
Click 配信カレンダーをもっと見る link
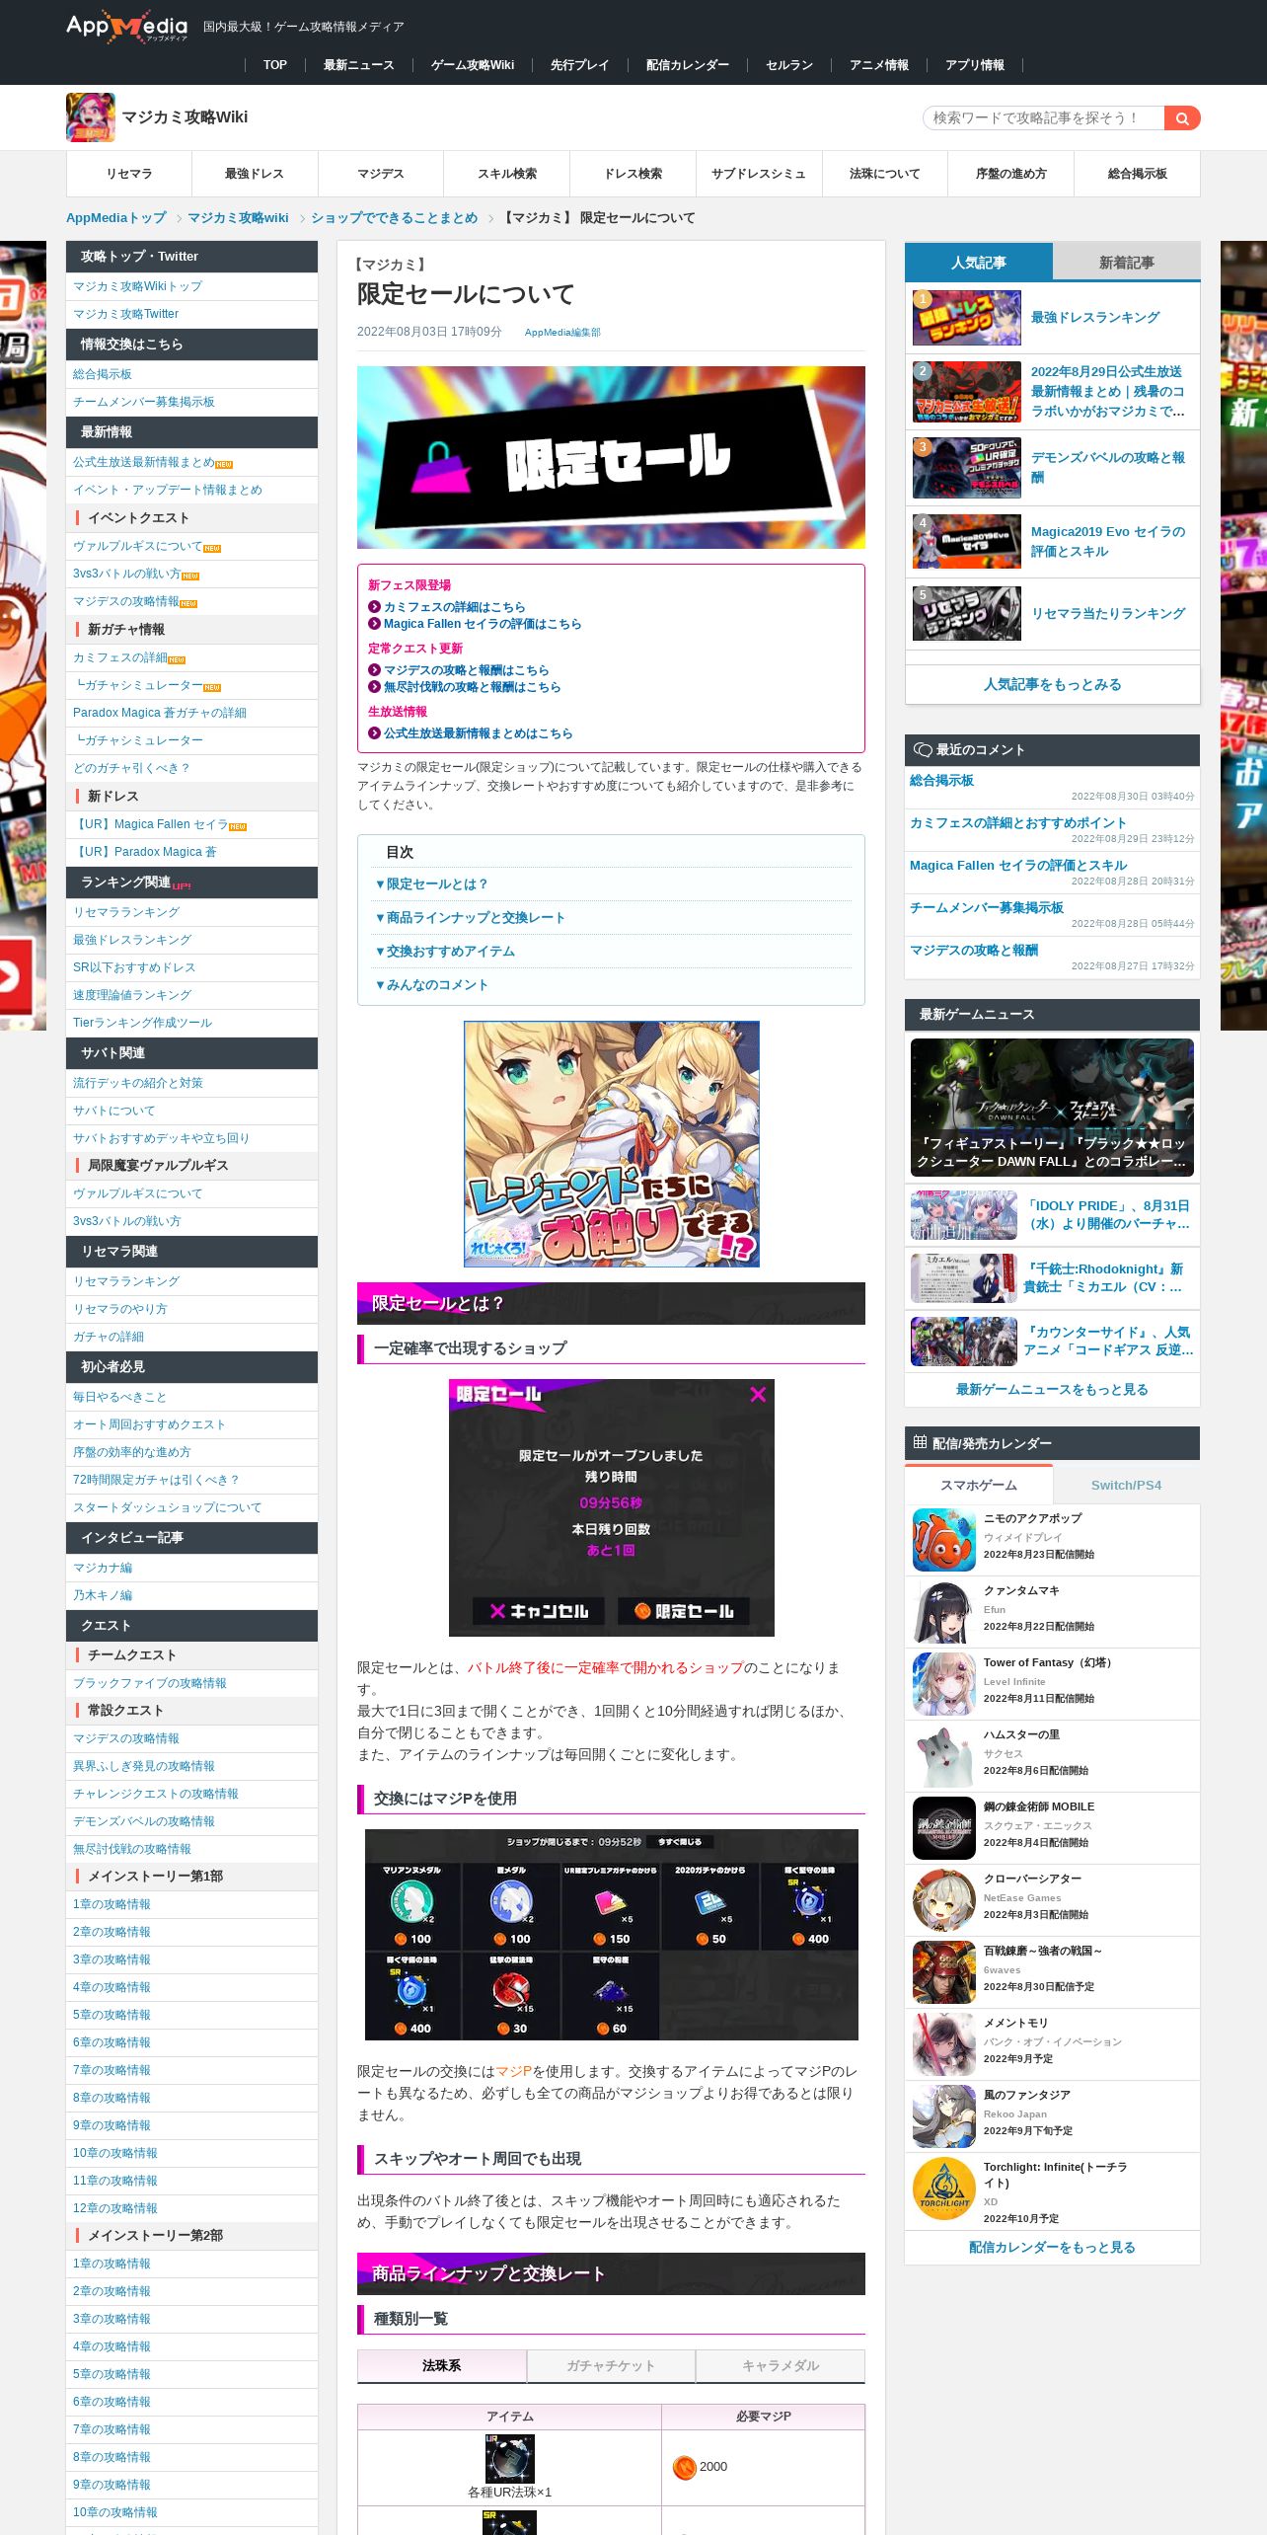[x=1052, y=2247]
